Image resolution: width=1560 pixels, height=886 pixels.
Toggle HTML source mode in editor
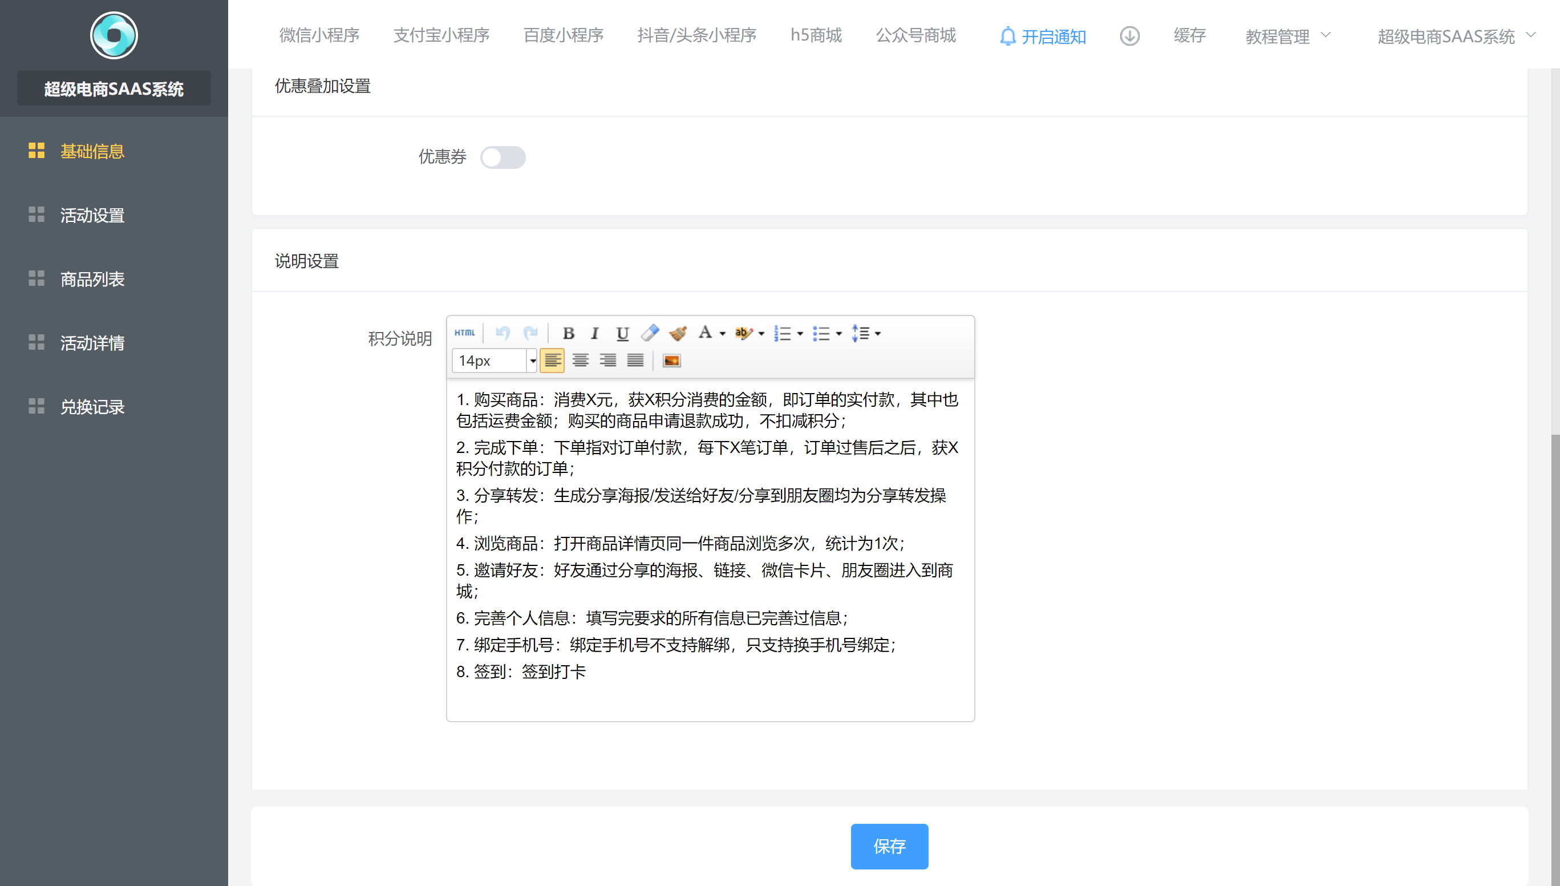coord(465,333)
